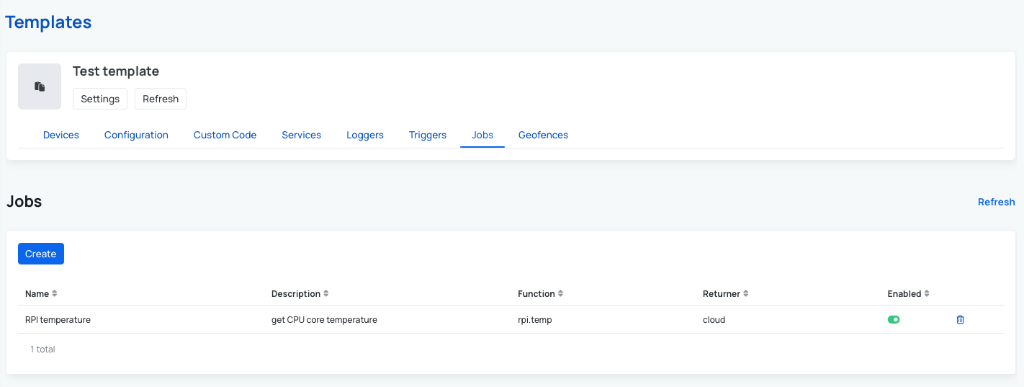1024x387 pixels.
Task: Sort by Enabled column arrows
Action: coord(927,294)
